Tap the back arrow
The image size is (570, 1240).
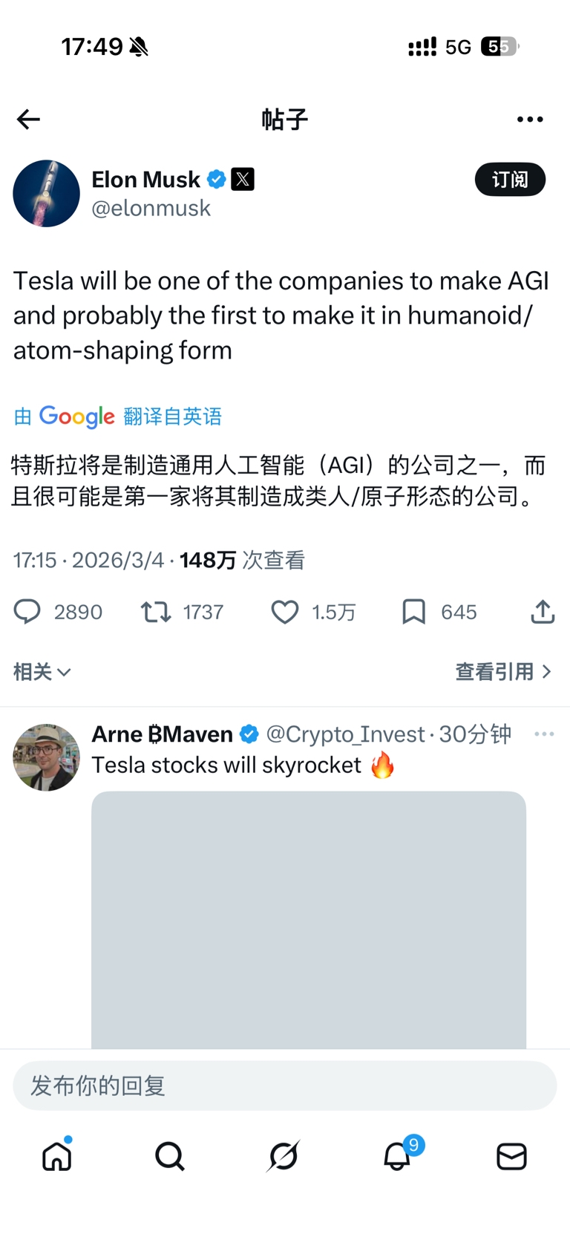point(28,120)
